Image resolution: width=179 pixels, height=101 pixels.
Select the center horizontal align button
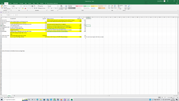pyautogui.click(x=31, y=8)
